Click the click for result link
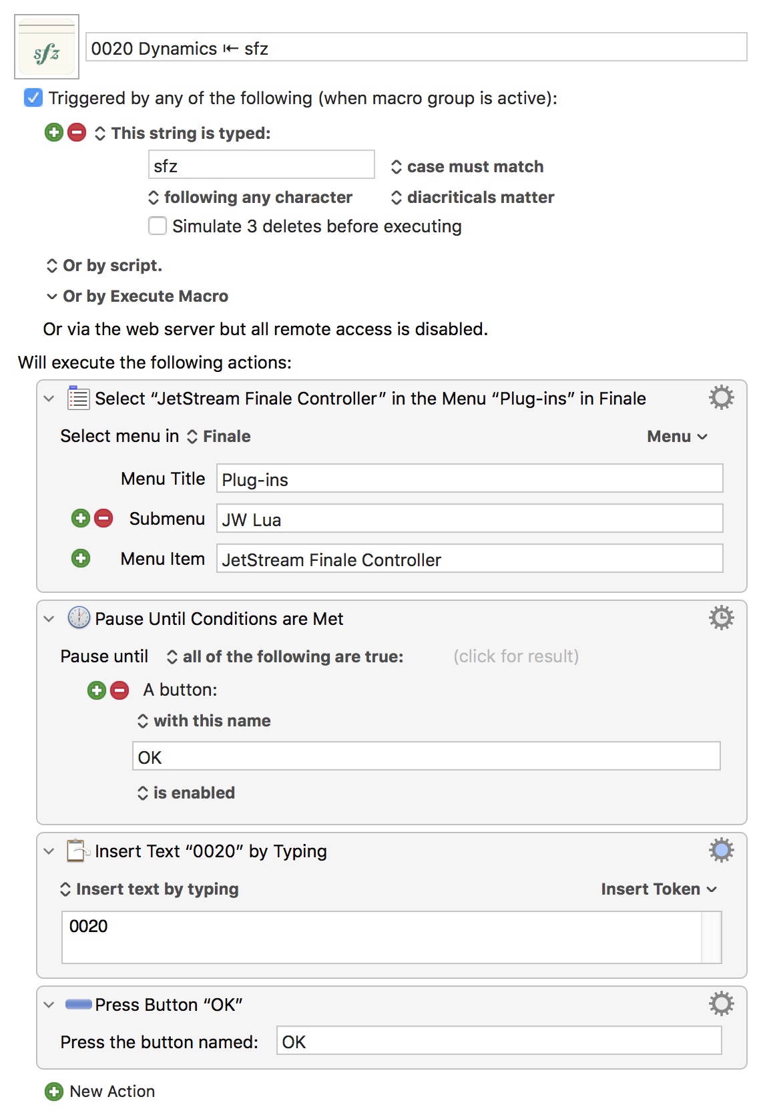The image size is (761, 1115). 516,656
